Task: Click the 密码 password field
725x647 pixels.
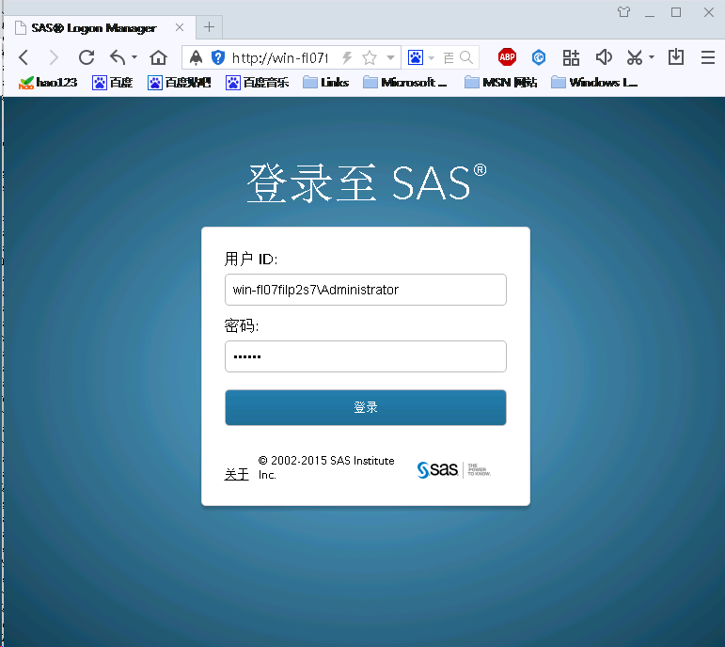Action: point(366,356)
